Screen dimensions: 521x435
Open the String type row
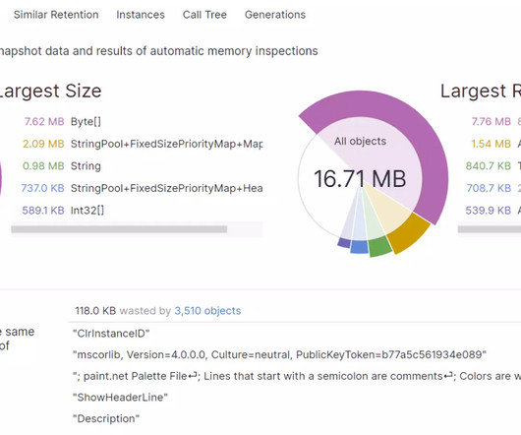click(x=86, y=166)
